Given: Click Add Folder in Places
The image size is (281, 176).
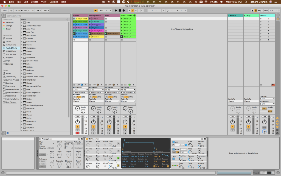Looking at the screenshot, I should click(x=11, y=102).
